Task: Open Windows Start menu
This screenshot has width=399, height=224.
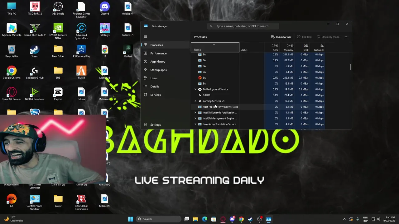Action: tap(131, 219)
